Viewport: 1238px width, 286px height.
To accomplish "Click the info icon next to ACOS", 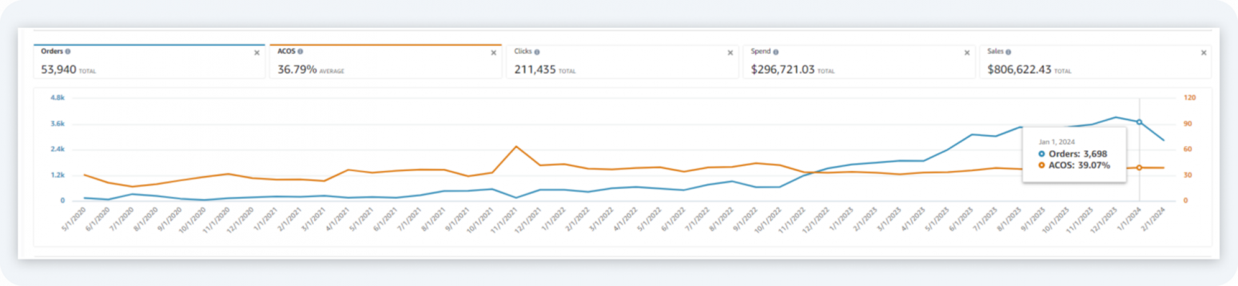I will click(x=300, y=51).
